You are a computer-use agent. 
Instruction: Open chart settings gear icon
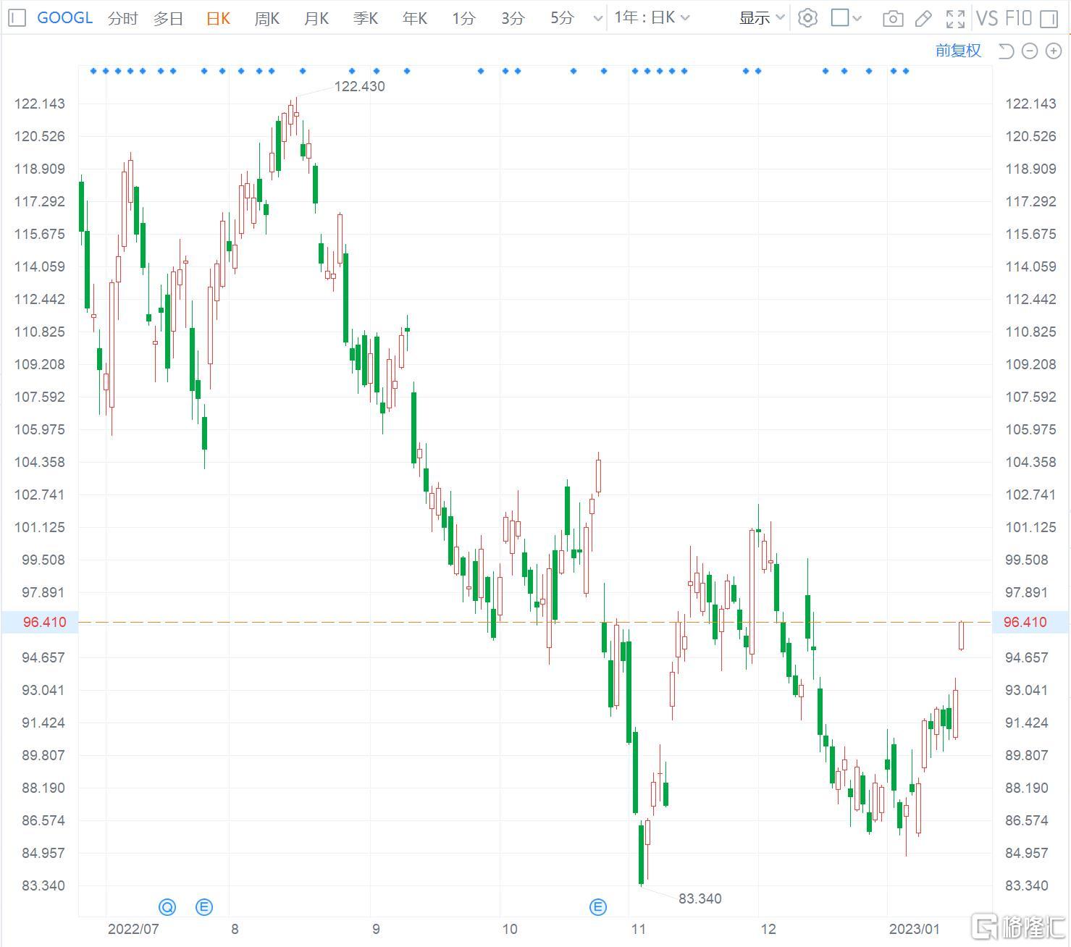(x=807, y=18)
